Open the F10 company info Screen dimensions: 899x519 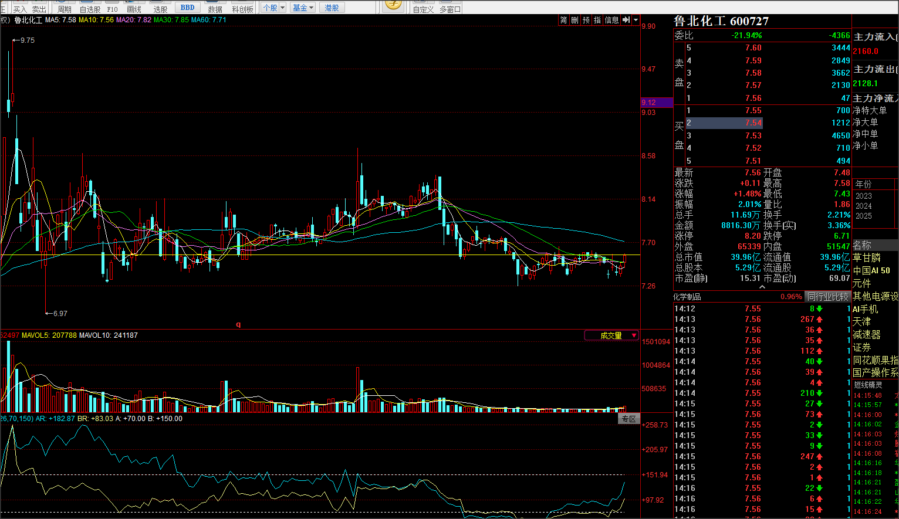click(113, 9)
